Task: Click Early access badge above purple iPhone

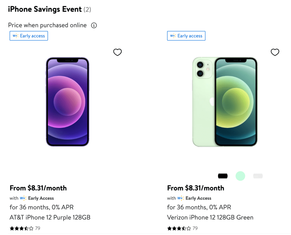Action: (x=29, y=36)
